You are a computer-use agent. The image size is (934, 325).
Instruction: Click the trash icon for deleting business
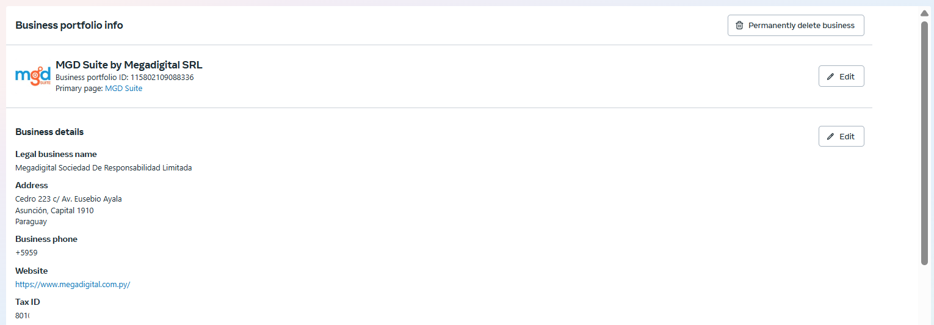(x=739, y=26)
